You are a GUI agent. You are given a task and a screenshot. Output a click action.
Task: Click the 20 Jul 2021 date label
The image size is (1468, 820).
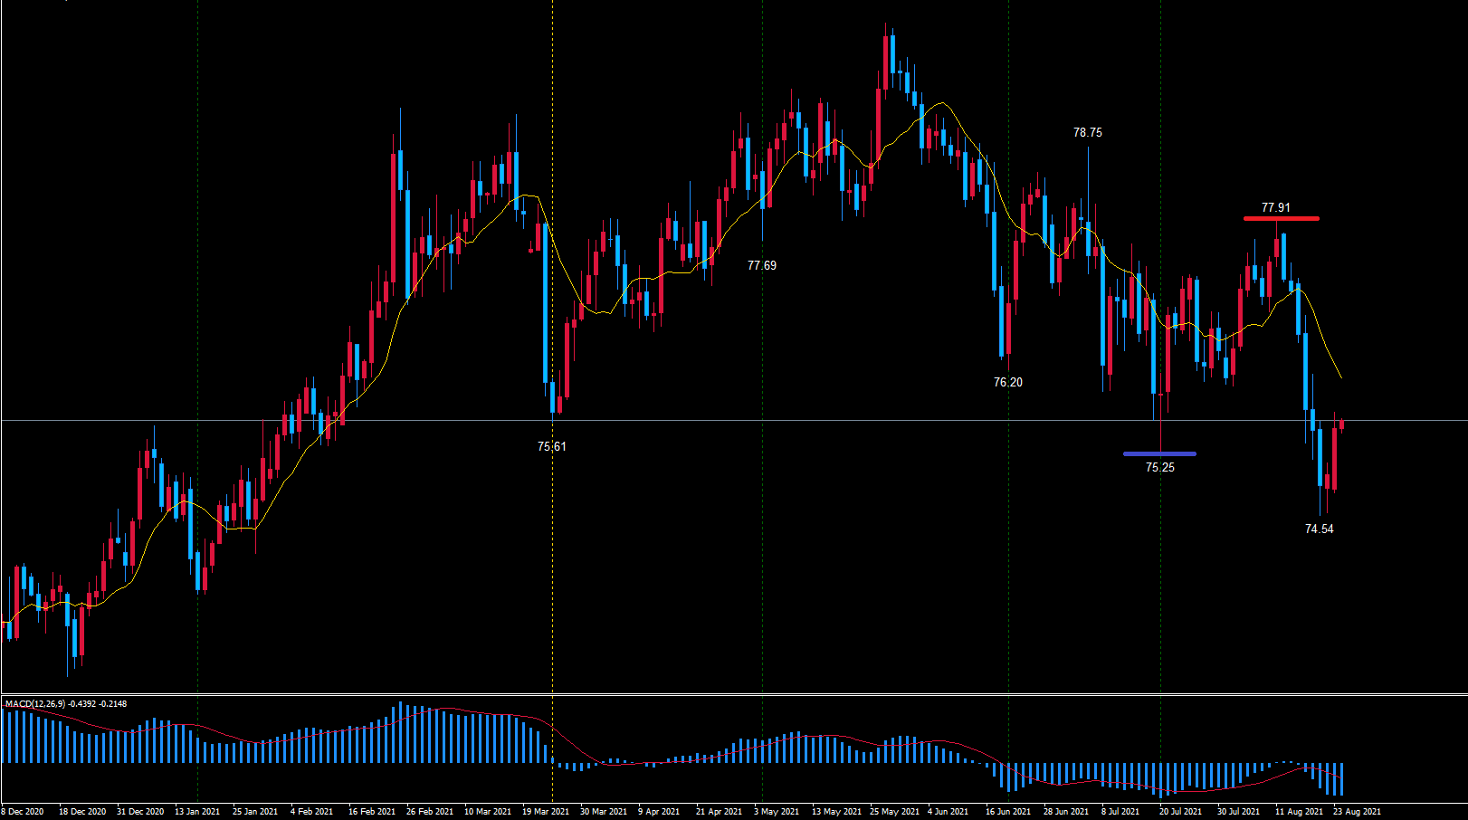click(x=1180, y=811)
